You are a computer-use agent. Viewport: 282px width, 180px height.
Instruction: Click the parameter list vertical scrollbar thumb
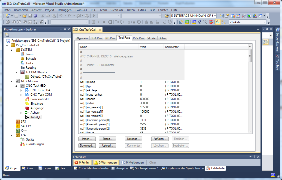click(x=250, y=56)
